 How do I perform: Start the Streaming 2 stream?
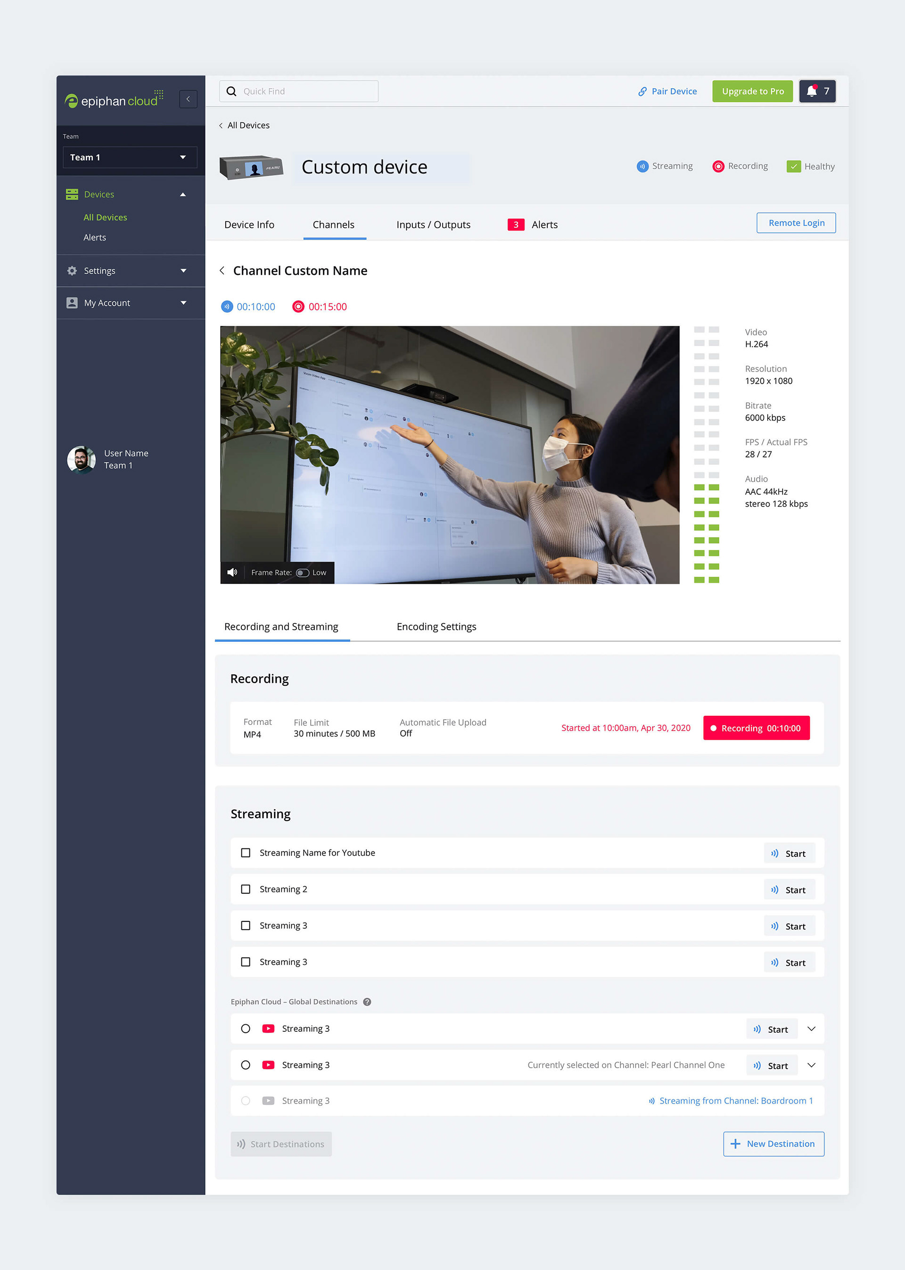(789, 890)
